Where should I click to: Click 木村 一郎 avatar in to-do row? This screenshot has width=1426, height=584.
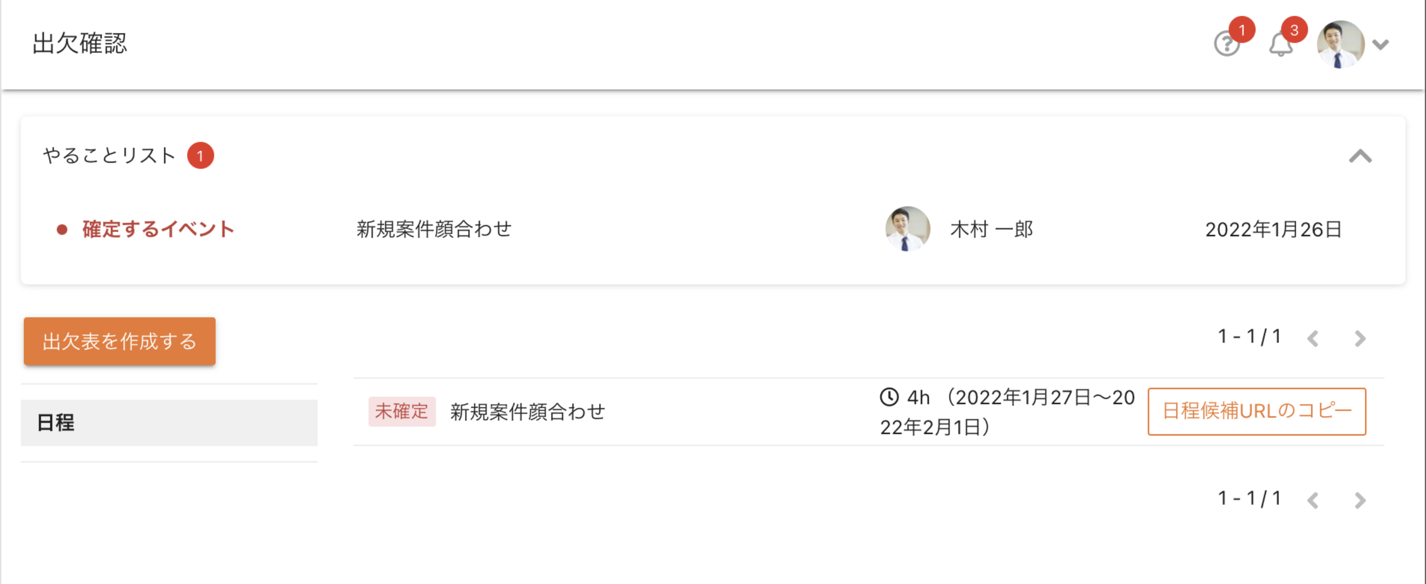tap(907, 229)
